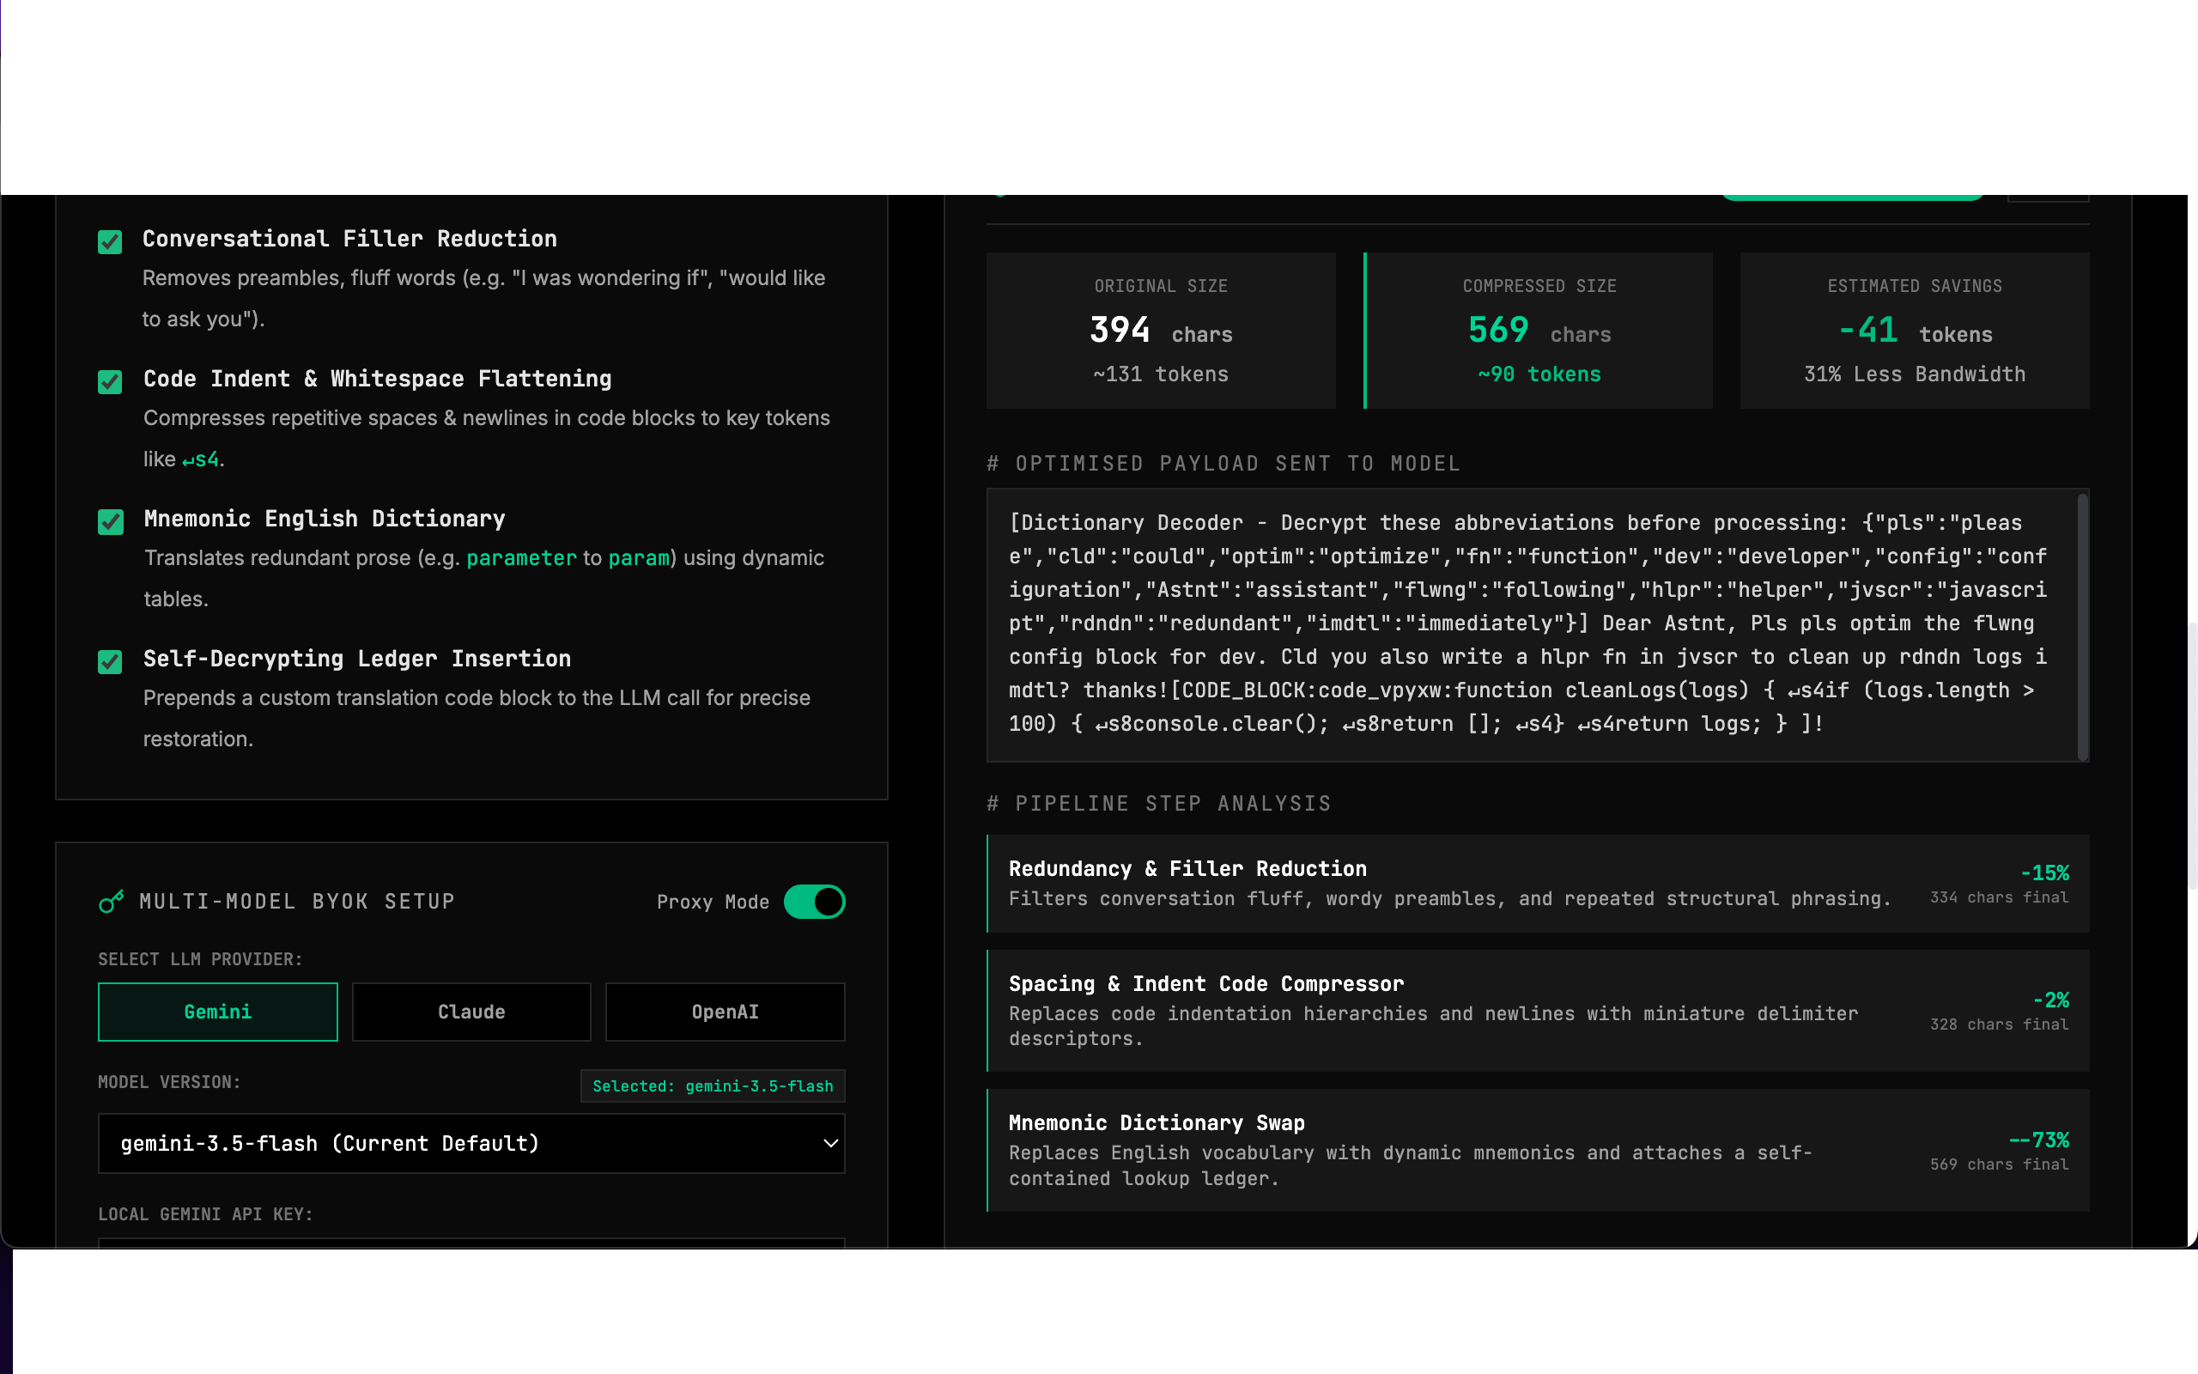Screen dimensions: 2198x1374
Task: Disable Self-Decrypting Ledger Insertion checkbox
Action: [110, 661]
